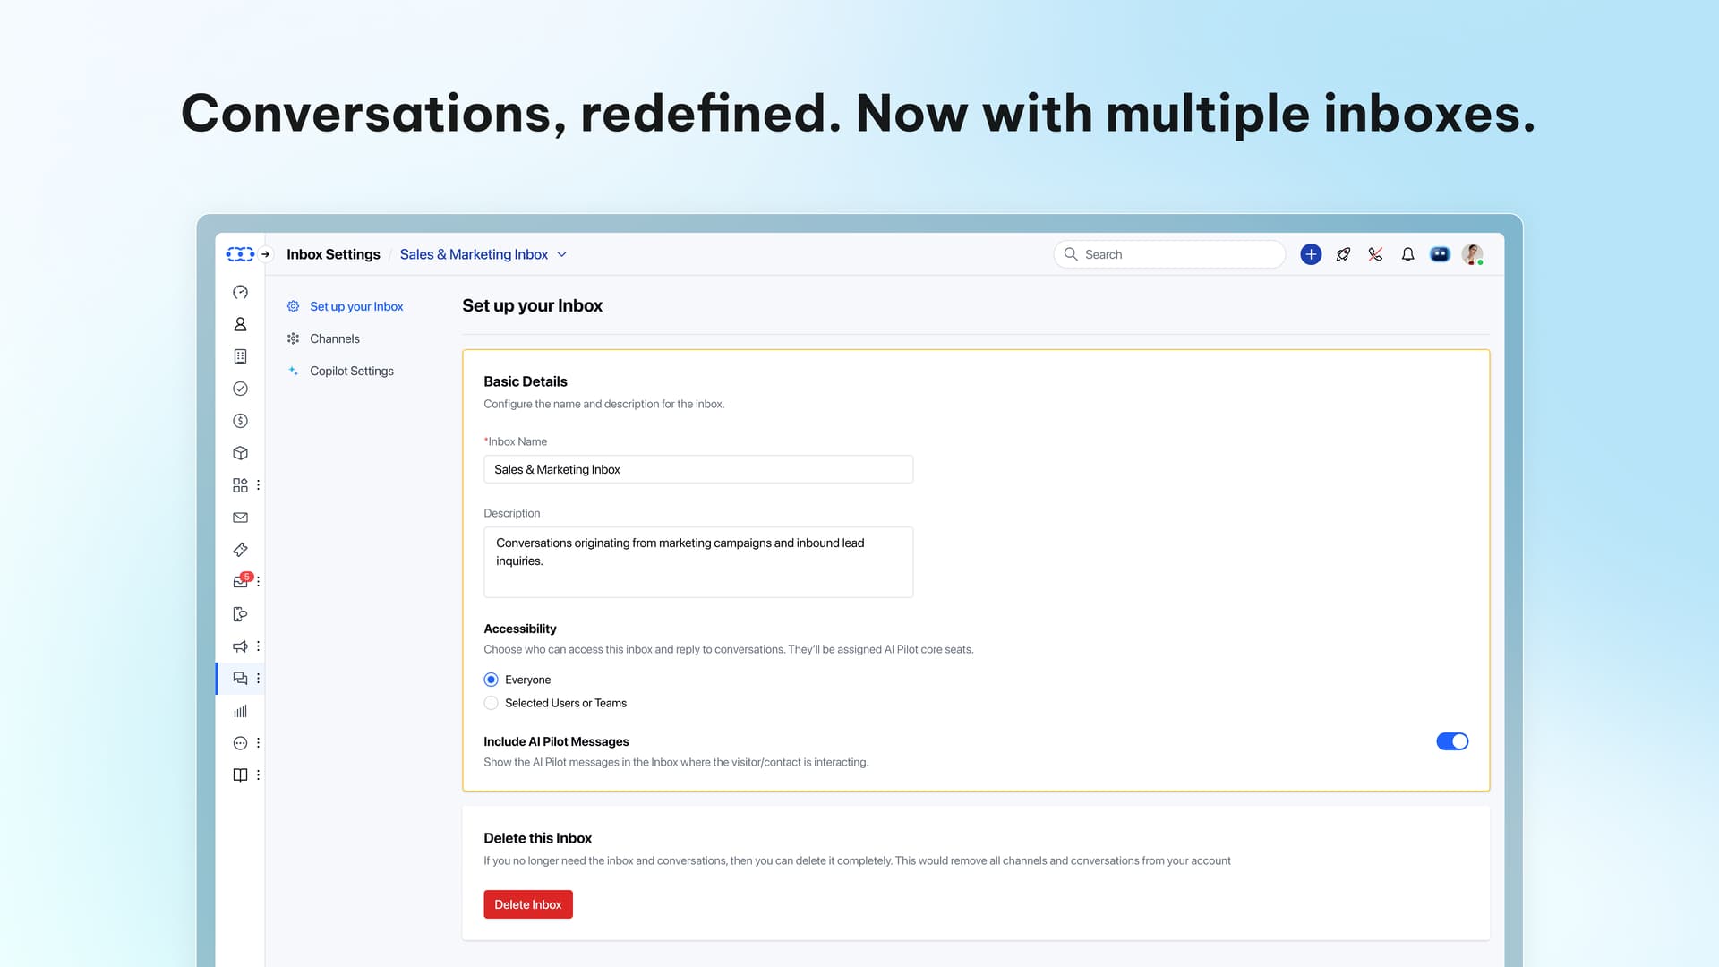Click the Inbox Name text field
The height and width of the screenshot is (967, 1719).
coord(697,469)
